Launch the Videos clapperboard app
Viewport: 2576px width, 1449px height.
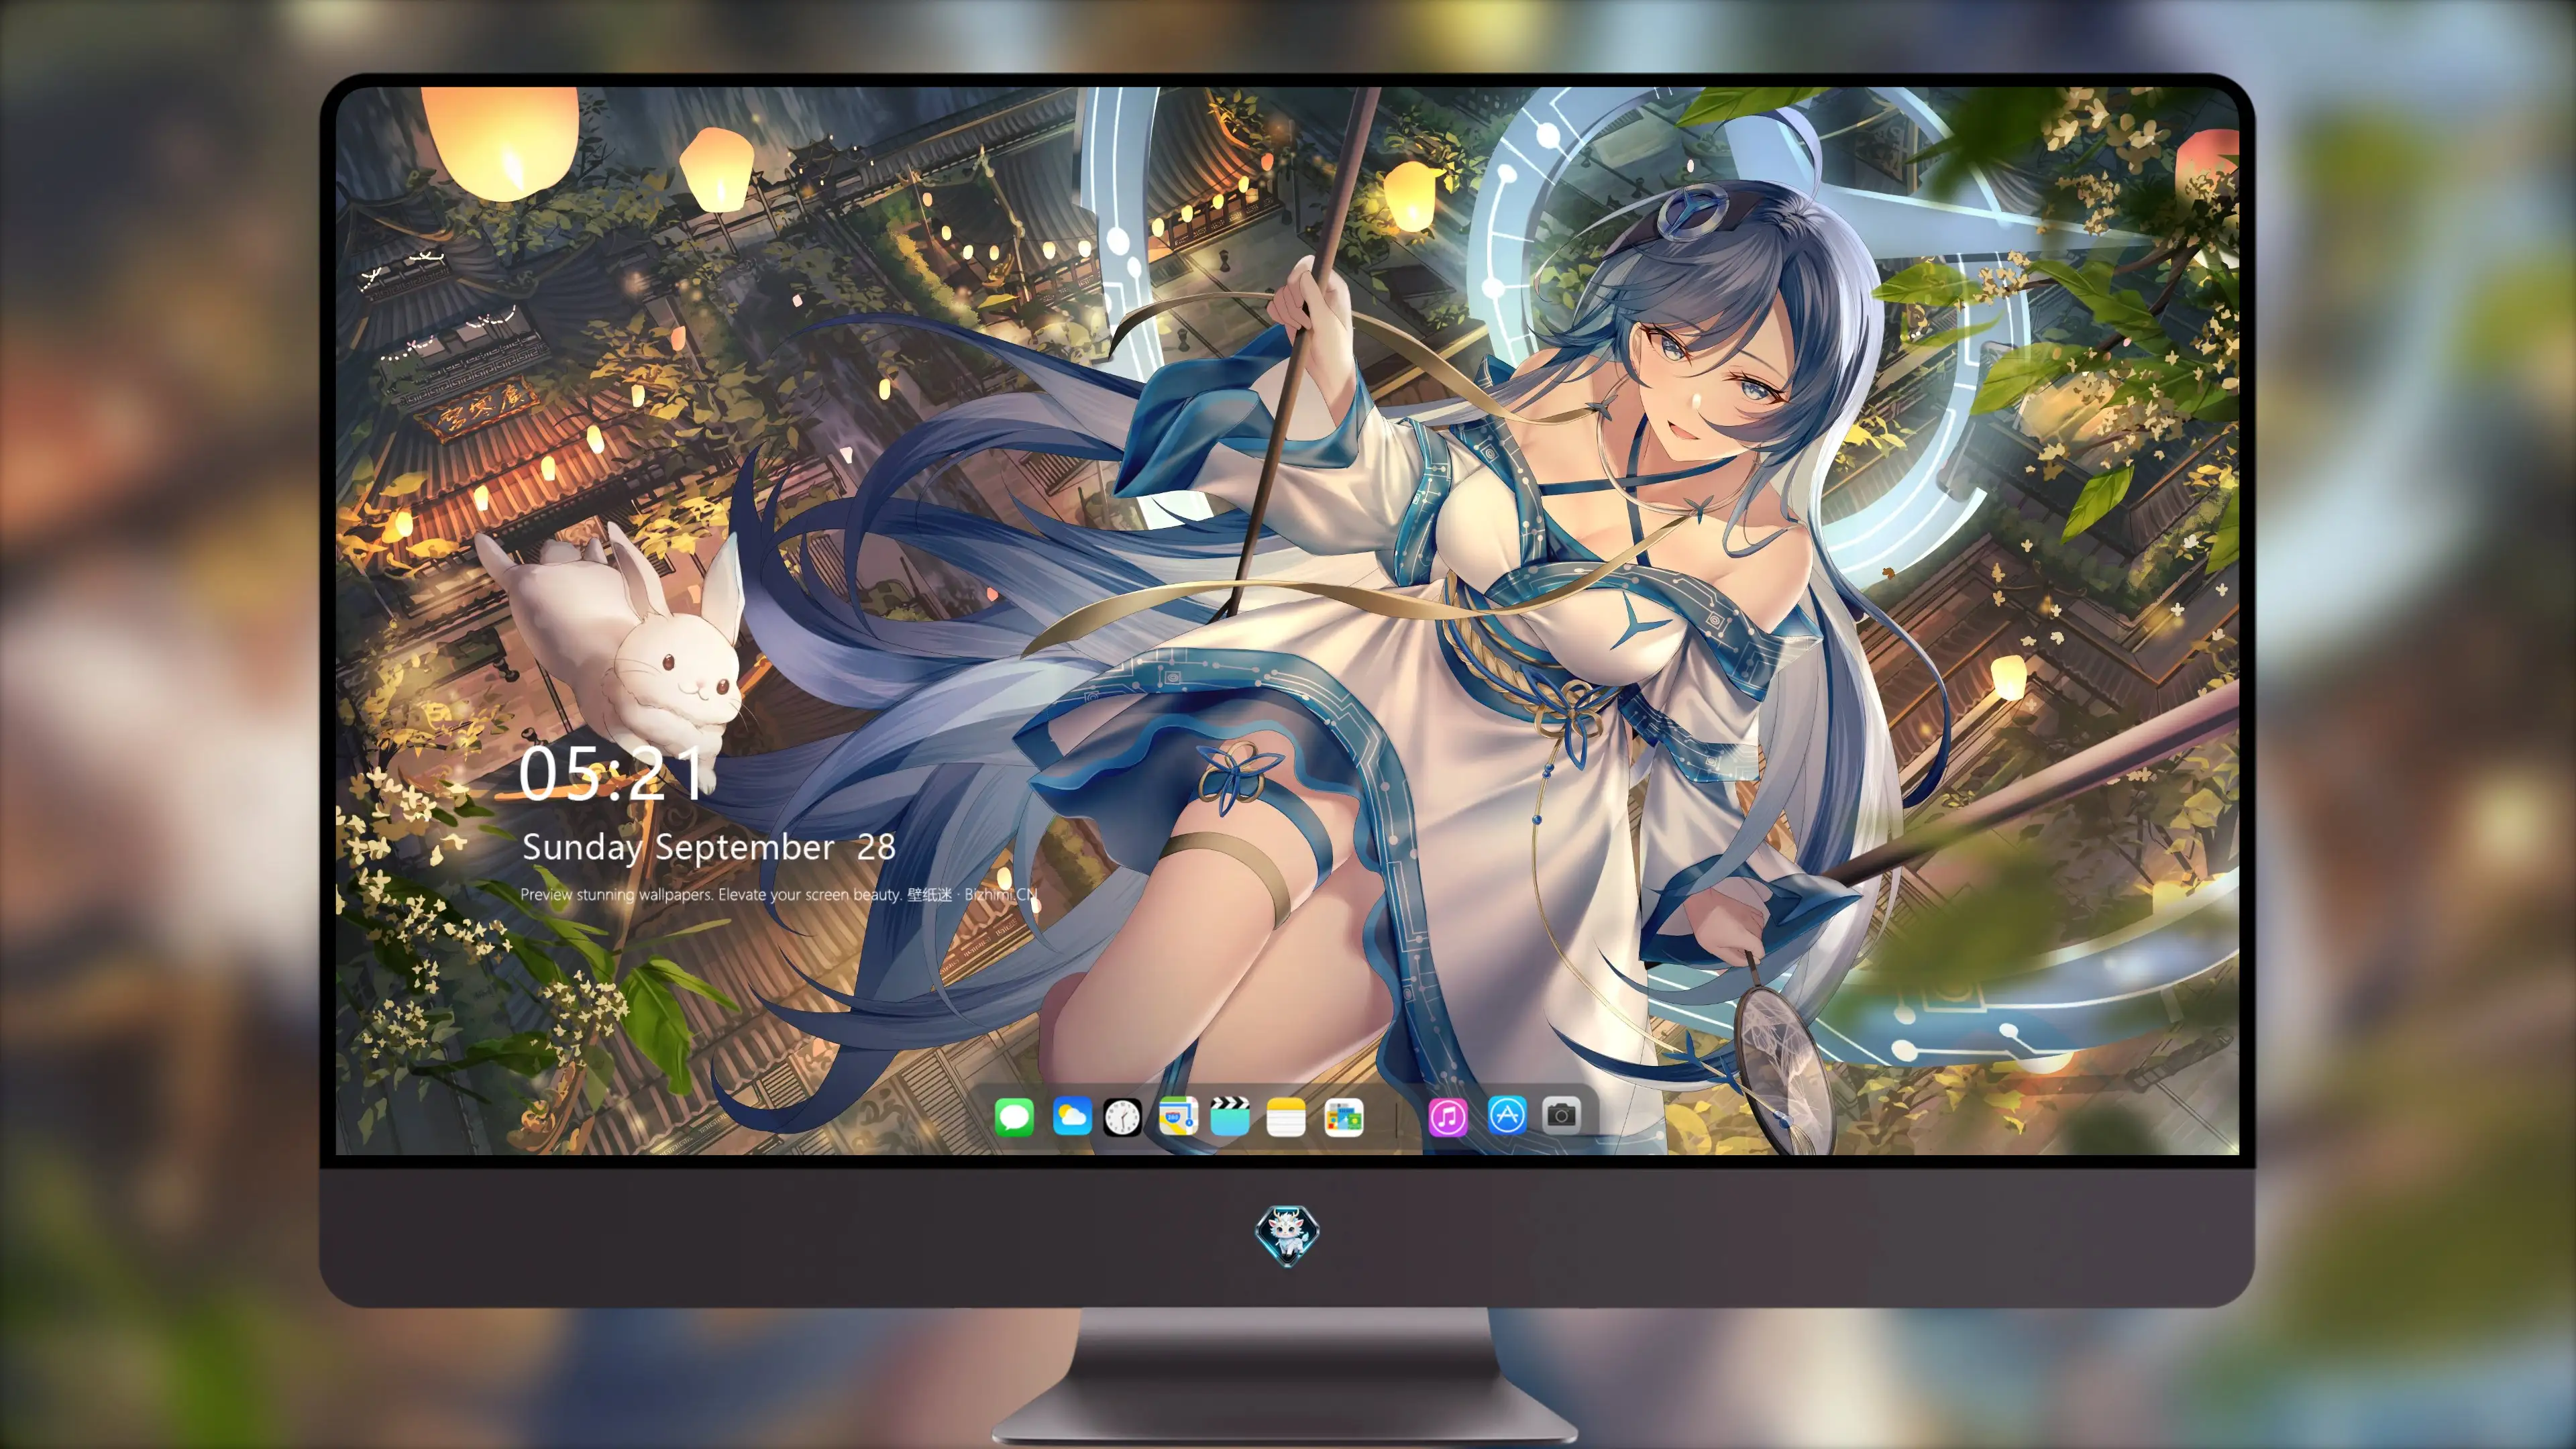pos(1230,1116)
